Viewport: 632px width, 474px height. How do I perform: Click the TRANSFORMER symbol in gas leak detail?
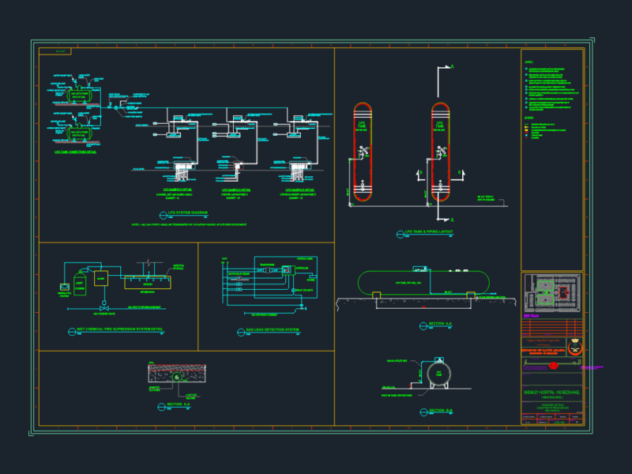point(268,270)
